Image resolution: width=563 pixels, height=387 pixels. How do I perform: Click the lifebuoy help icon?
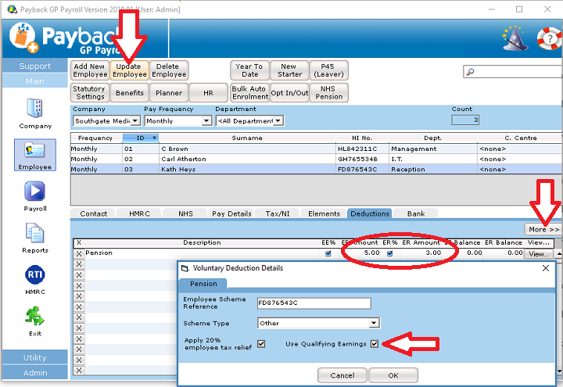click(549, 37)
